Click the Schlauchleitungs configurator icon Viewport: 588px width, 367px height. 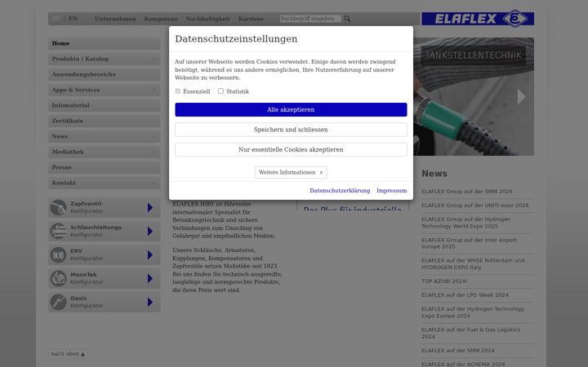(58, 231)
